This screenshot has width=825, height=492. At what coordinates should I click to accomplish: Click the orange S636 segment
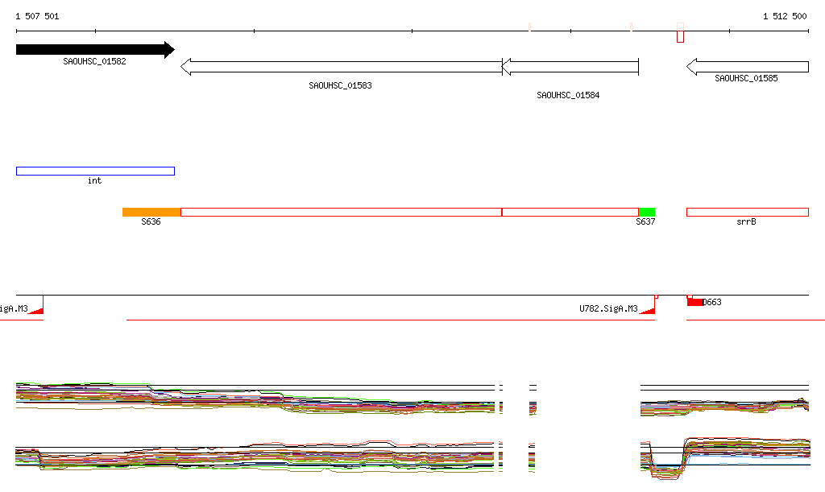[x=151, y=213]
